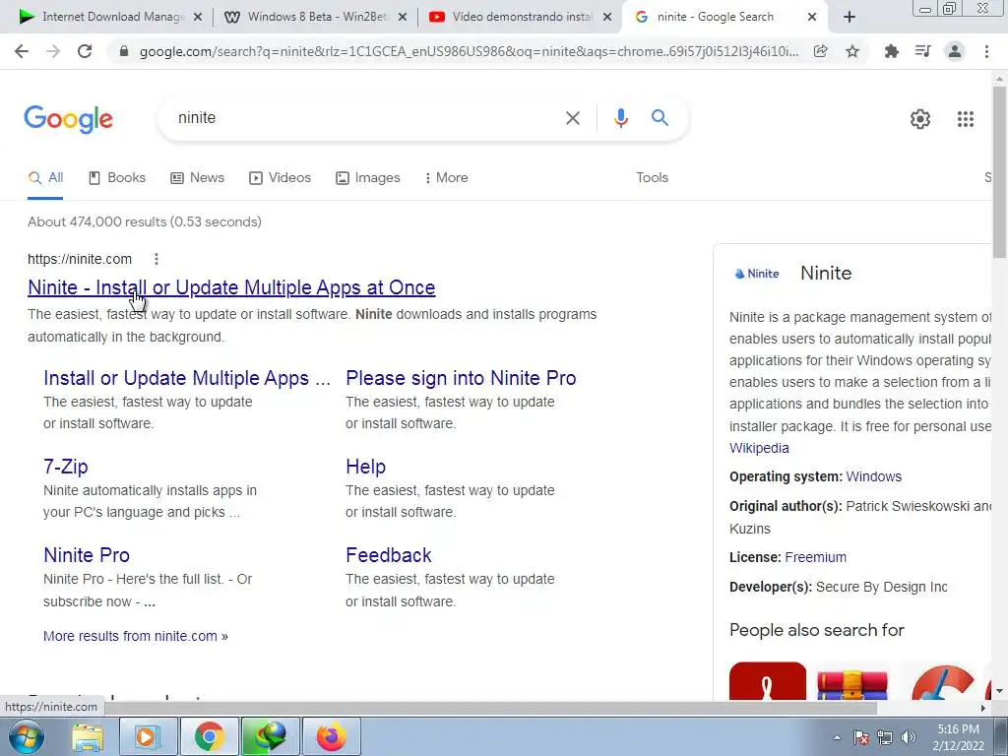This screenshot has width=1008, height=756.
Task: Open the Ninite Pro sitelink
Action: [87, 555]
